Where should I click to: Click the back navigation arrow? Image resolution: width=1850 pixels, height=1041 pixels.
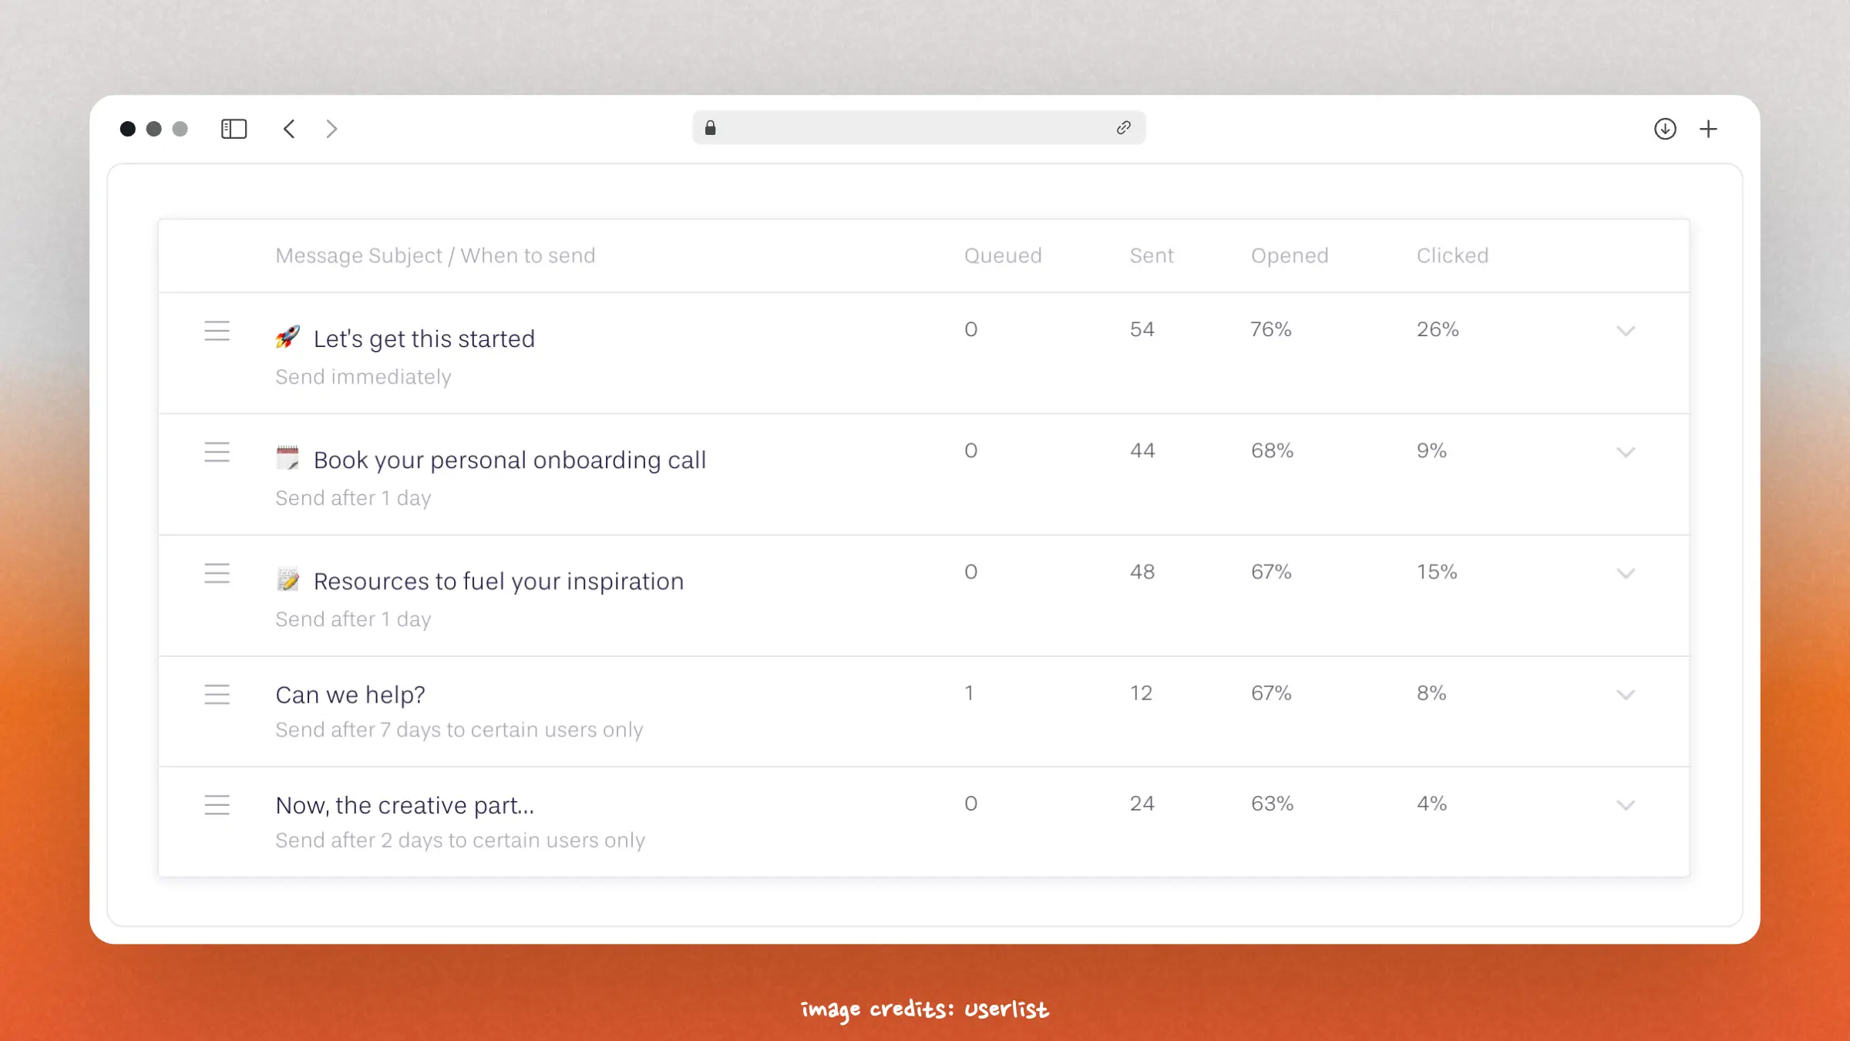click(x=289, y=128)
